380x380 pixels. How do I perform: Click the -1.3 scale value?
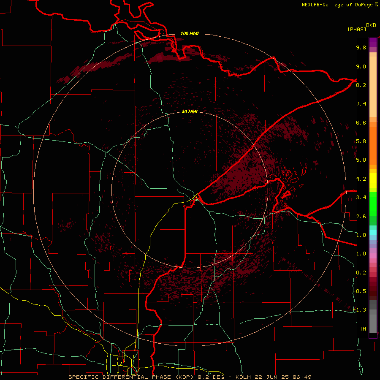pyautogui.click(x=360, y=310)
